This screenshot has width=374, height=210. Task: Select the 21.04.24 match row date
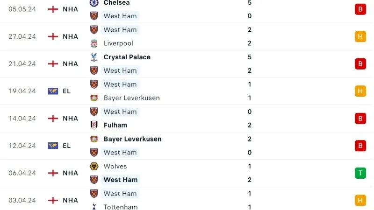coord(22,64)
